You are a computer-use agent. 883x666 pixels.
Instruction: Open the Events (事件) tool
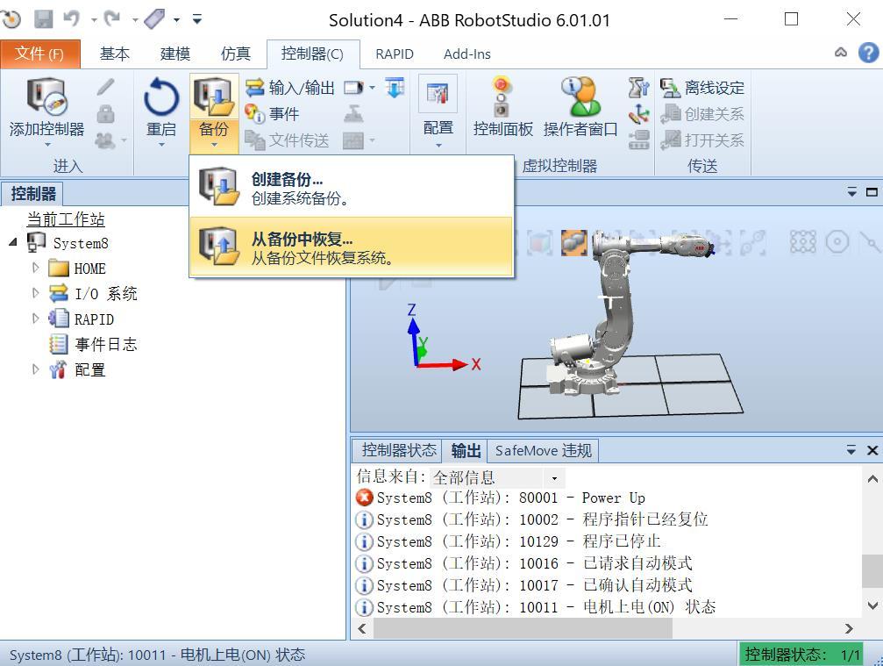click(272, 114)
